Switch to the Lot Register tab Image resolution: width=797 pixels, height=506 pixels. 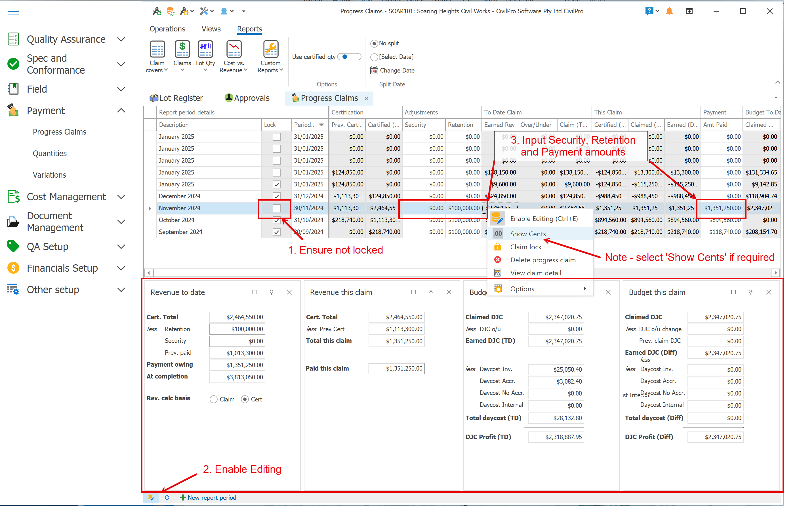pyautogui.click(x=176, y=98)
